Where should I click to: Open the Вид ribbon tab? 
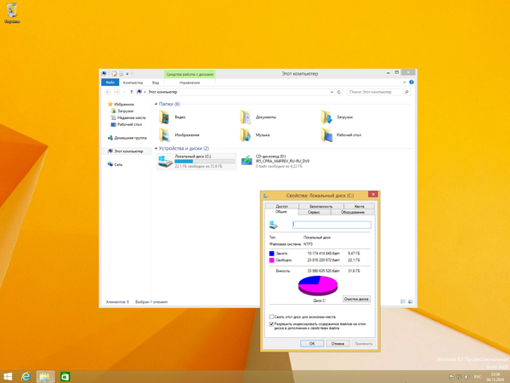pyautogui.click(x=156, y=83)
